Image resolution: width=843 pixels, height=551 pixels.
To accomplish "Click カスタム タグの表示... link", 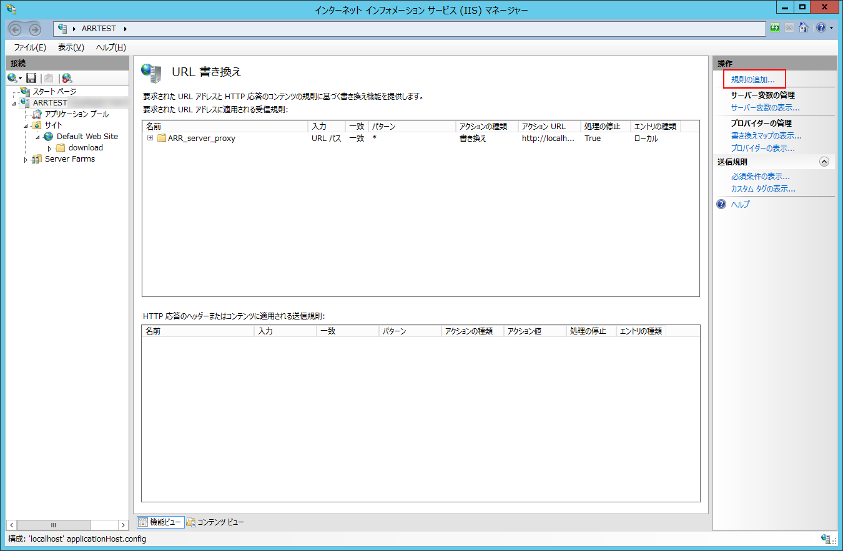I will (763, 189).
